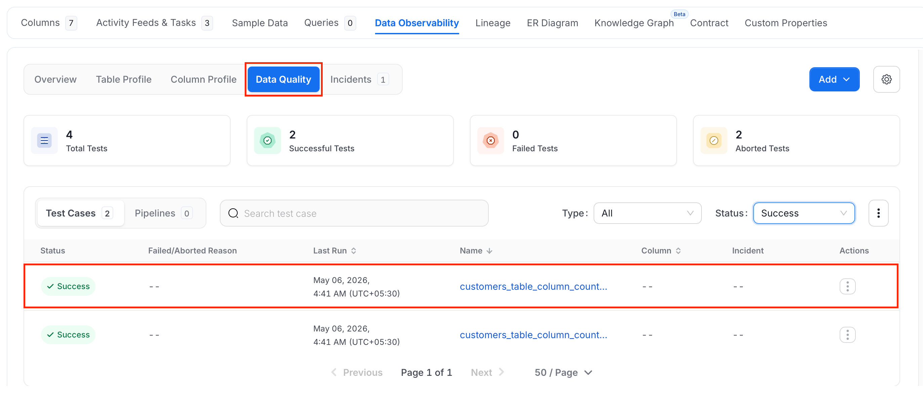Click the Page 1 of 1 label
This screenshot has width=923, height=398.
click(427, 372)
